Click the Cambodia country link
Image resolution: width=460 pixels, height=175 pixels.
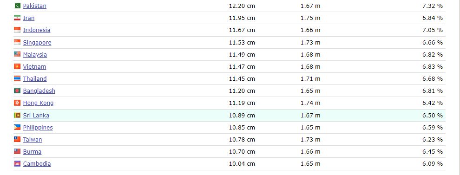(37, 163)
